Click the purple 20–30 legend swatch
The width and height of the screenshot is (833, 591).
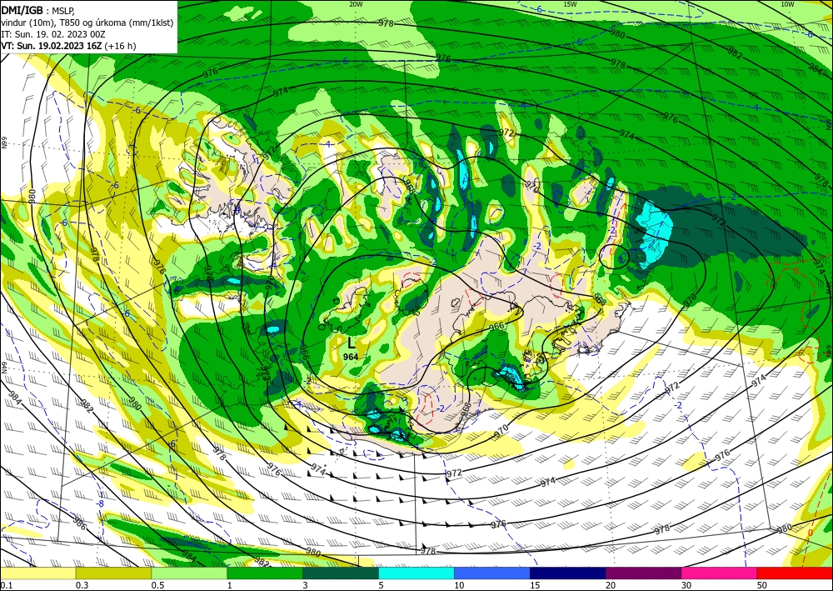point(643,573)
